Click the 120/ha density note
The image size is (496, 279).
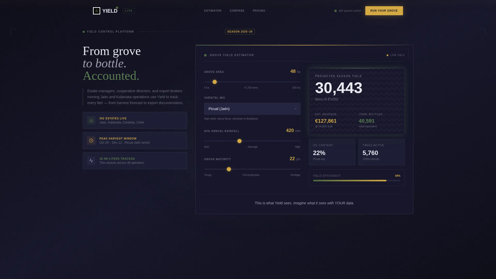coord(371,159)
